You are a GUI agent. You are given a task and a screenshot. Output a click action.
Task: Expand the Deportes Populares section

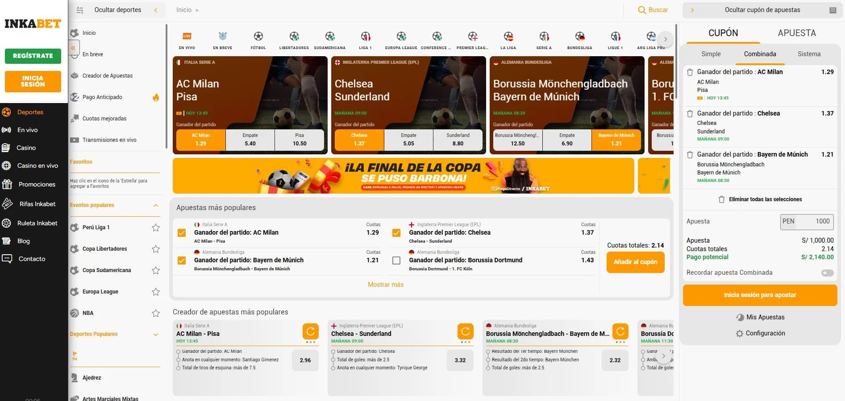point(156,334)
